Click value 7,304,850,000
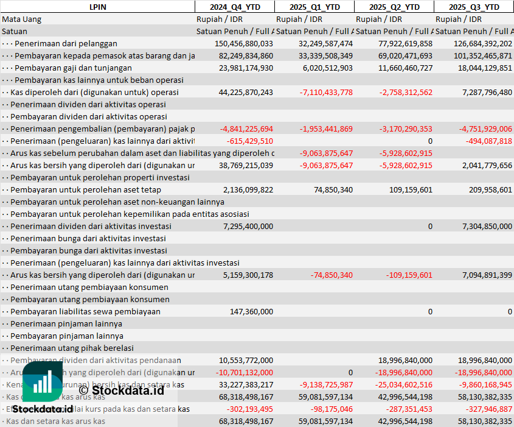This screenshot has height=427, width=514. 487,226
